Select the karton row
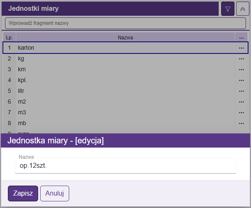 (x=124, y=48)
